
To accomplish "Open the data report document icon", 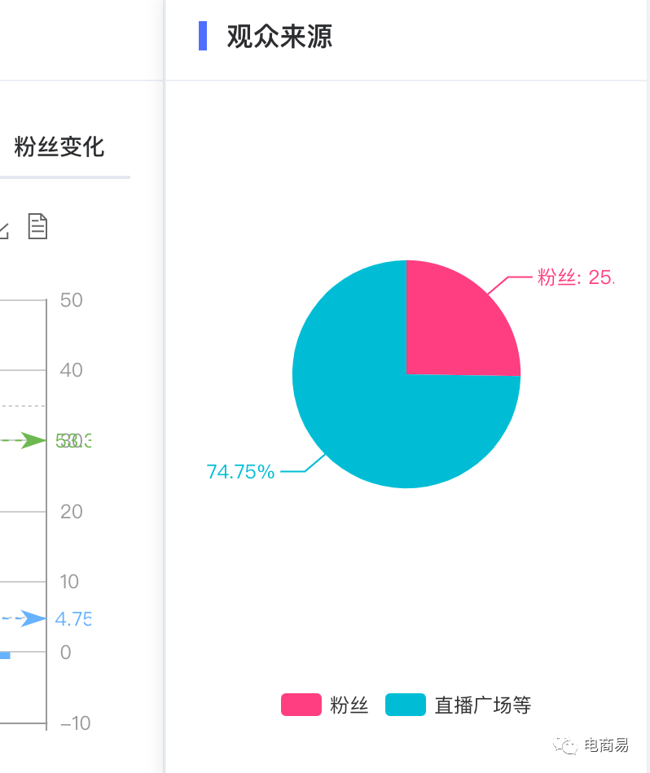I will coord(37,226).
